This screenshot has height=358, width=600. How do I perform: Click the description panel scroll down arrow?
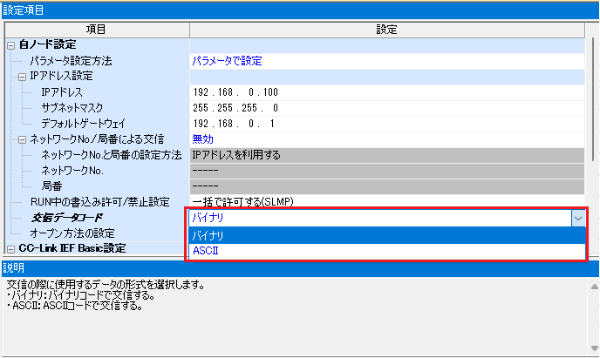tap(594, 348)
